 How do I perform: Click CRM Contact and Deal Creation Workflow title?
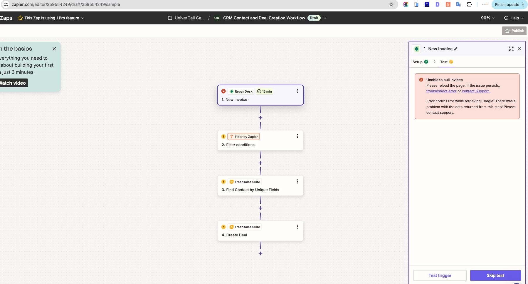[x=264, y=18]
